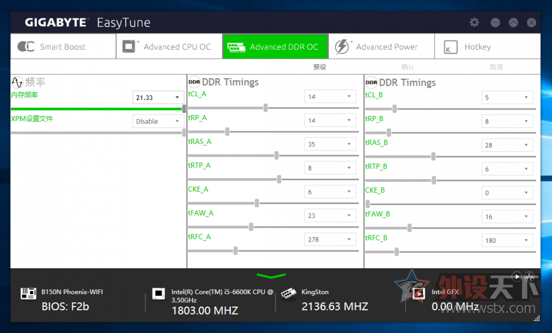Click the Hotkey keyboard key icon
This screenshot has height=333, width=552.
click(451, 47)
